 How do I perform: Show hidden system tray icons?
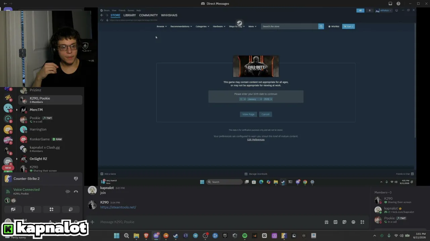coord(375,236)
